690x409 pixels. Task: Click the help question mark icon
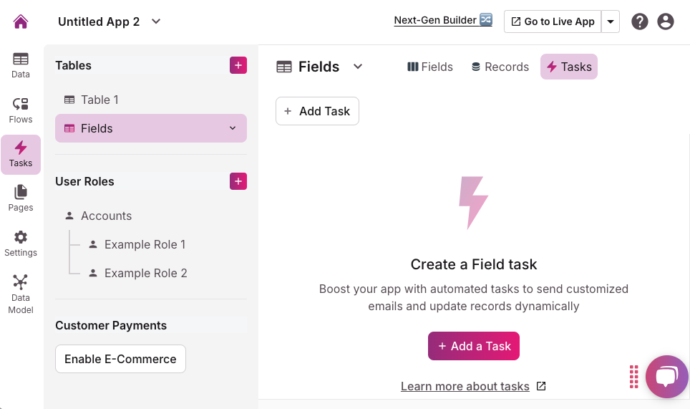pos(640,21)
